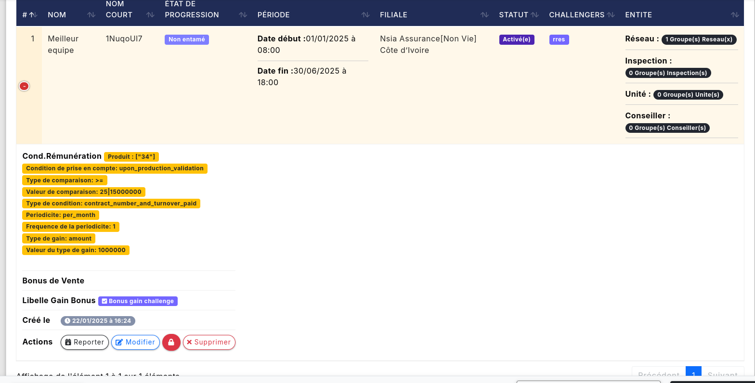
Task: Sort by CHALLENGERS column arrows
Action: point(611,15)
